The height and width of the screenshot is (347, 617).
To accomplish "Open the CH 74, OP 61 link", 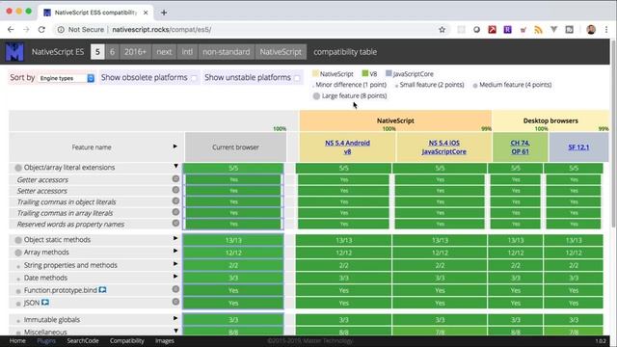I will pos(521,147).
